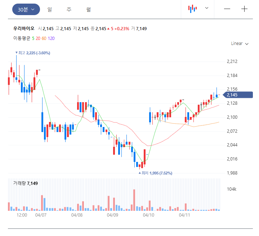Click the 최고 2,225 high marker
The width and height of the screenshot is (259, 236).
[33, 53]
